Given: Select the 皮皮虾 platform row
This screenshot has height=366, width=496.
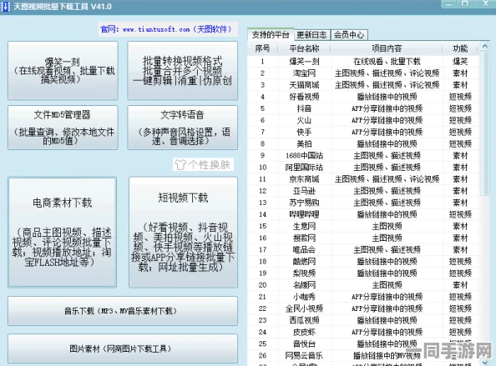Looking at the screenshot, I should click(363, 332).
